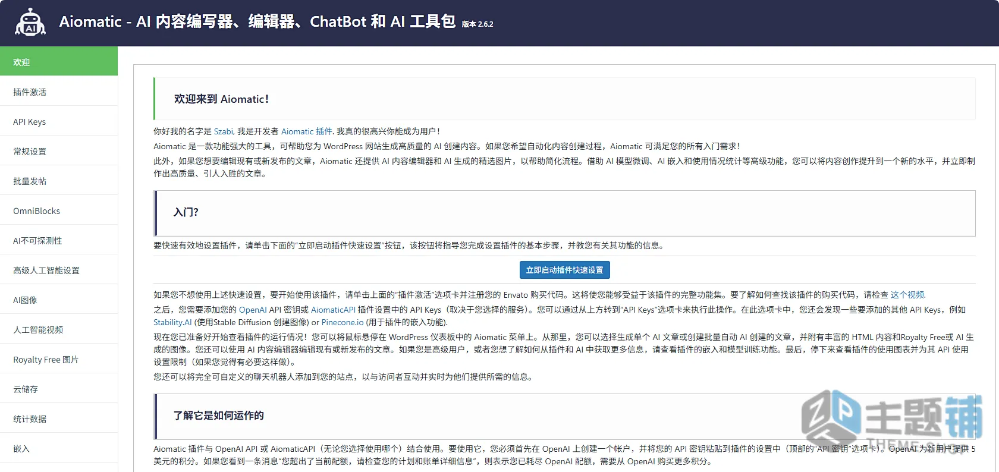
Task: Click the 入门? section heading
Action: [x=186, y=212]
